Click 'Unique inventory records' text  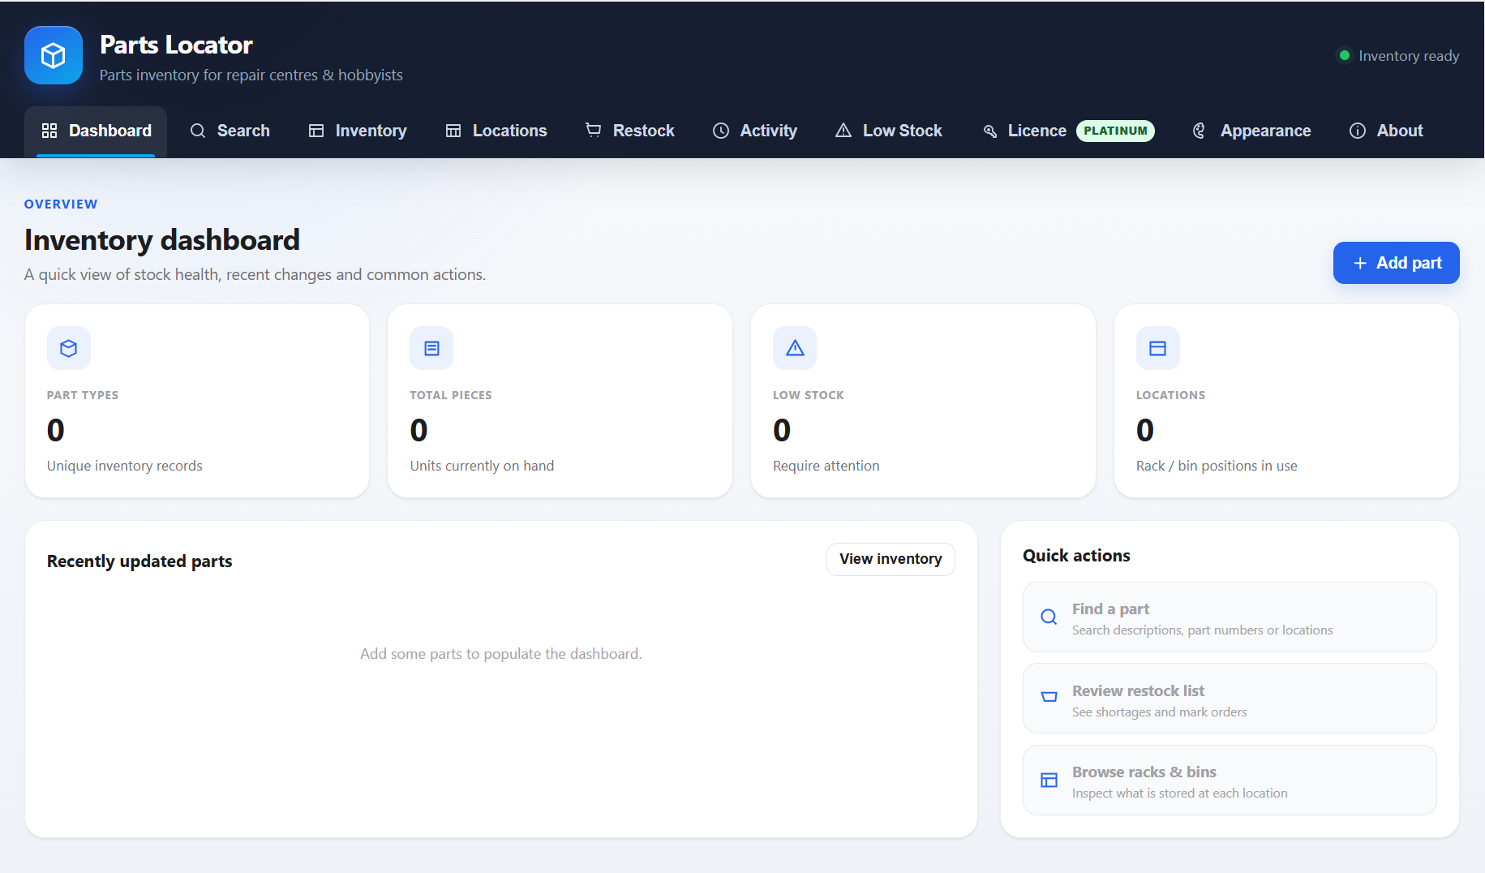click(125, 466)
